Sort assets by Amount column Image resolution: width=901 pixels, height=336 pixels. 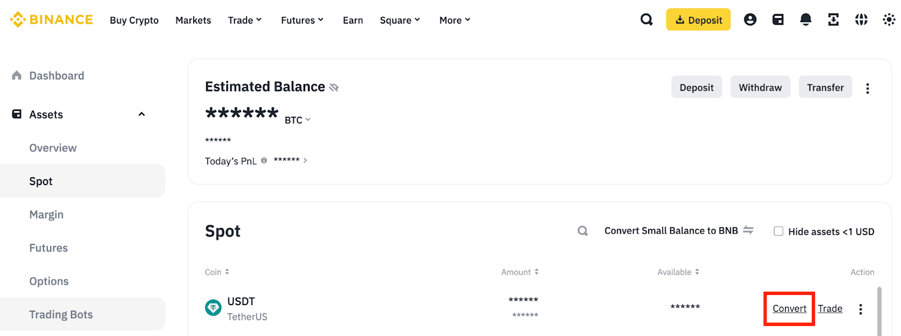pyautogui.click(x=520, y=272)
